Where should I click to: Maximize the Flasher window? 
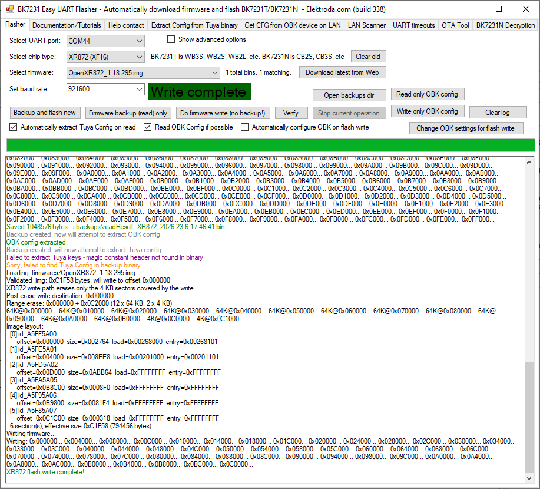coord(499,9)
